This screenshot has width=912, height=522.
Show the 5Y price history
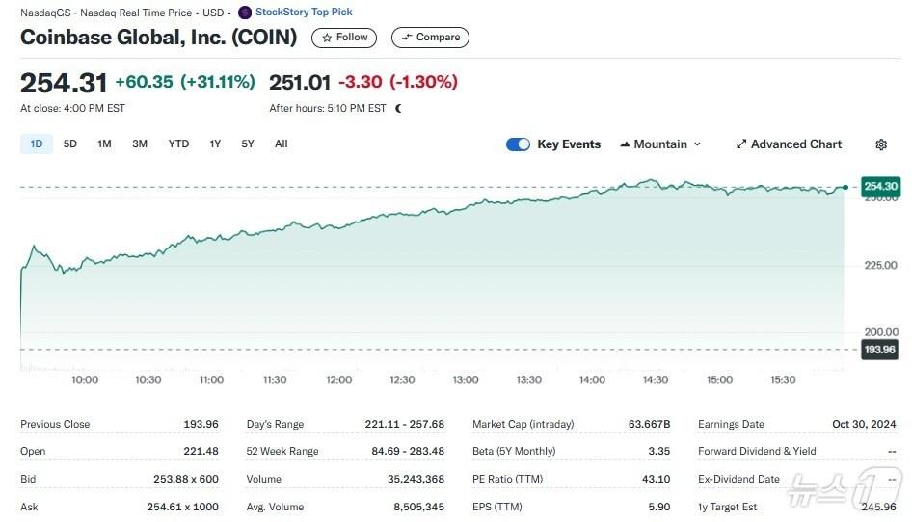point(248,144)
